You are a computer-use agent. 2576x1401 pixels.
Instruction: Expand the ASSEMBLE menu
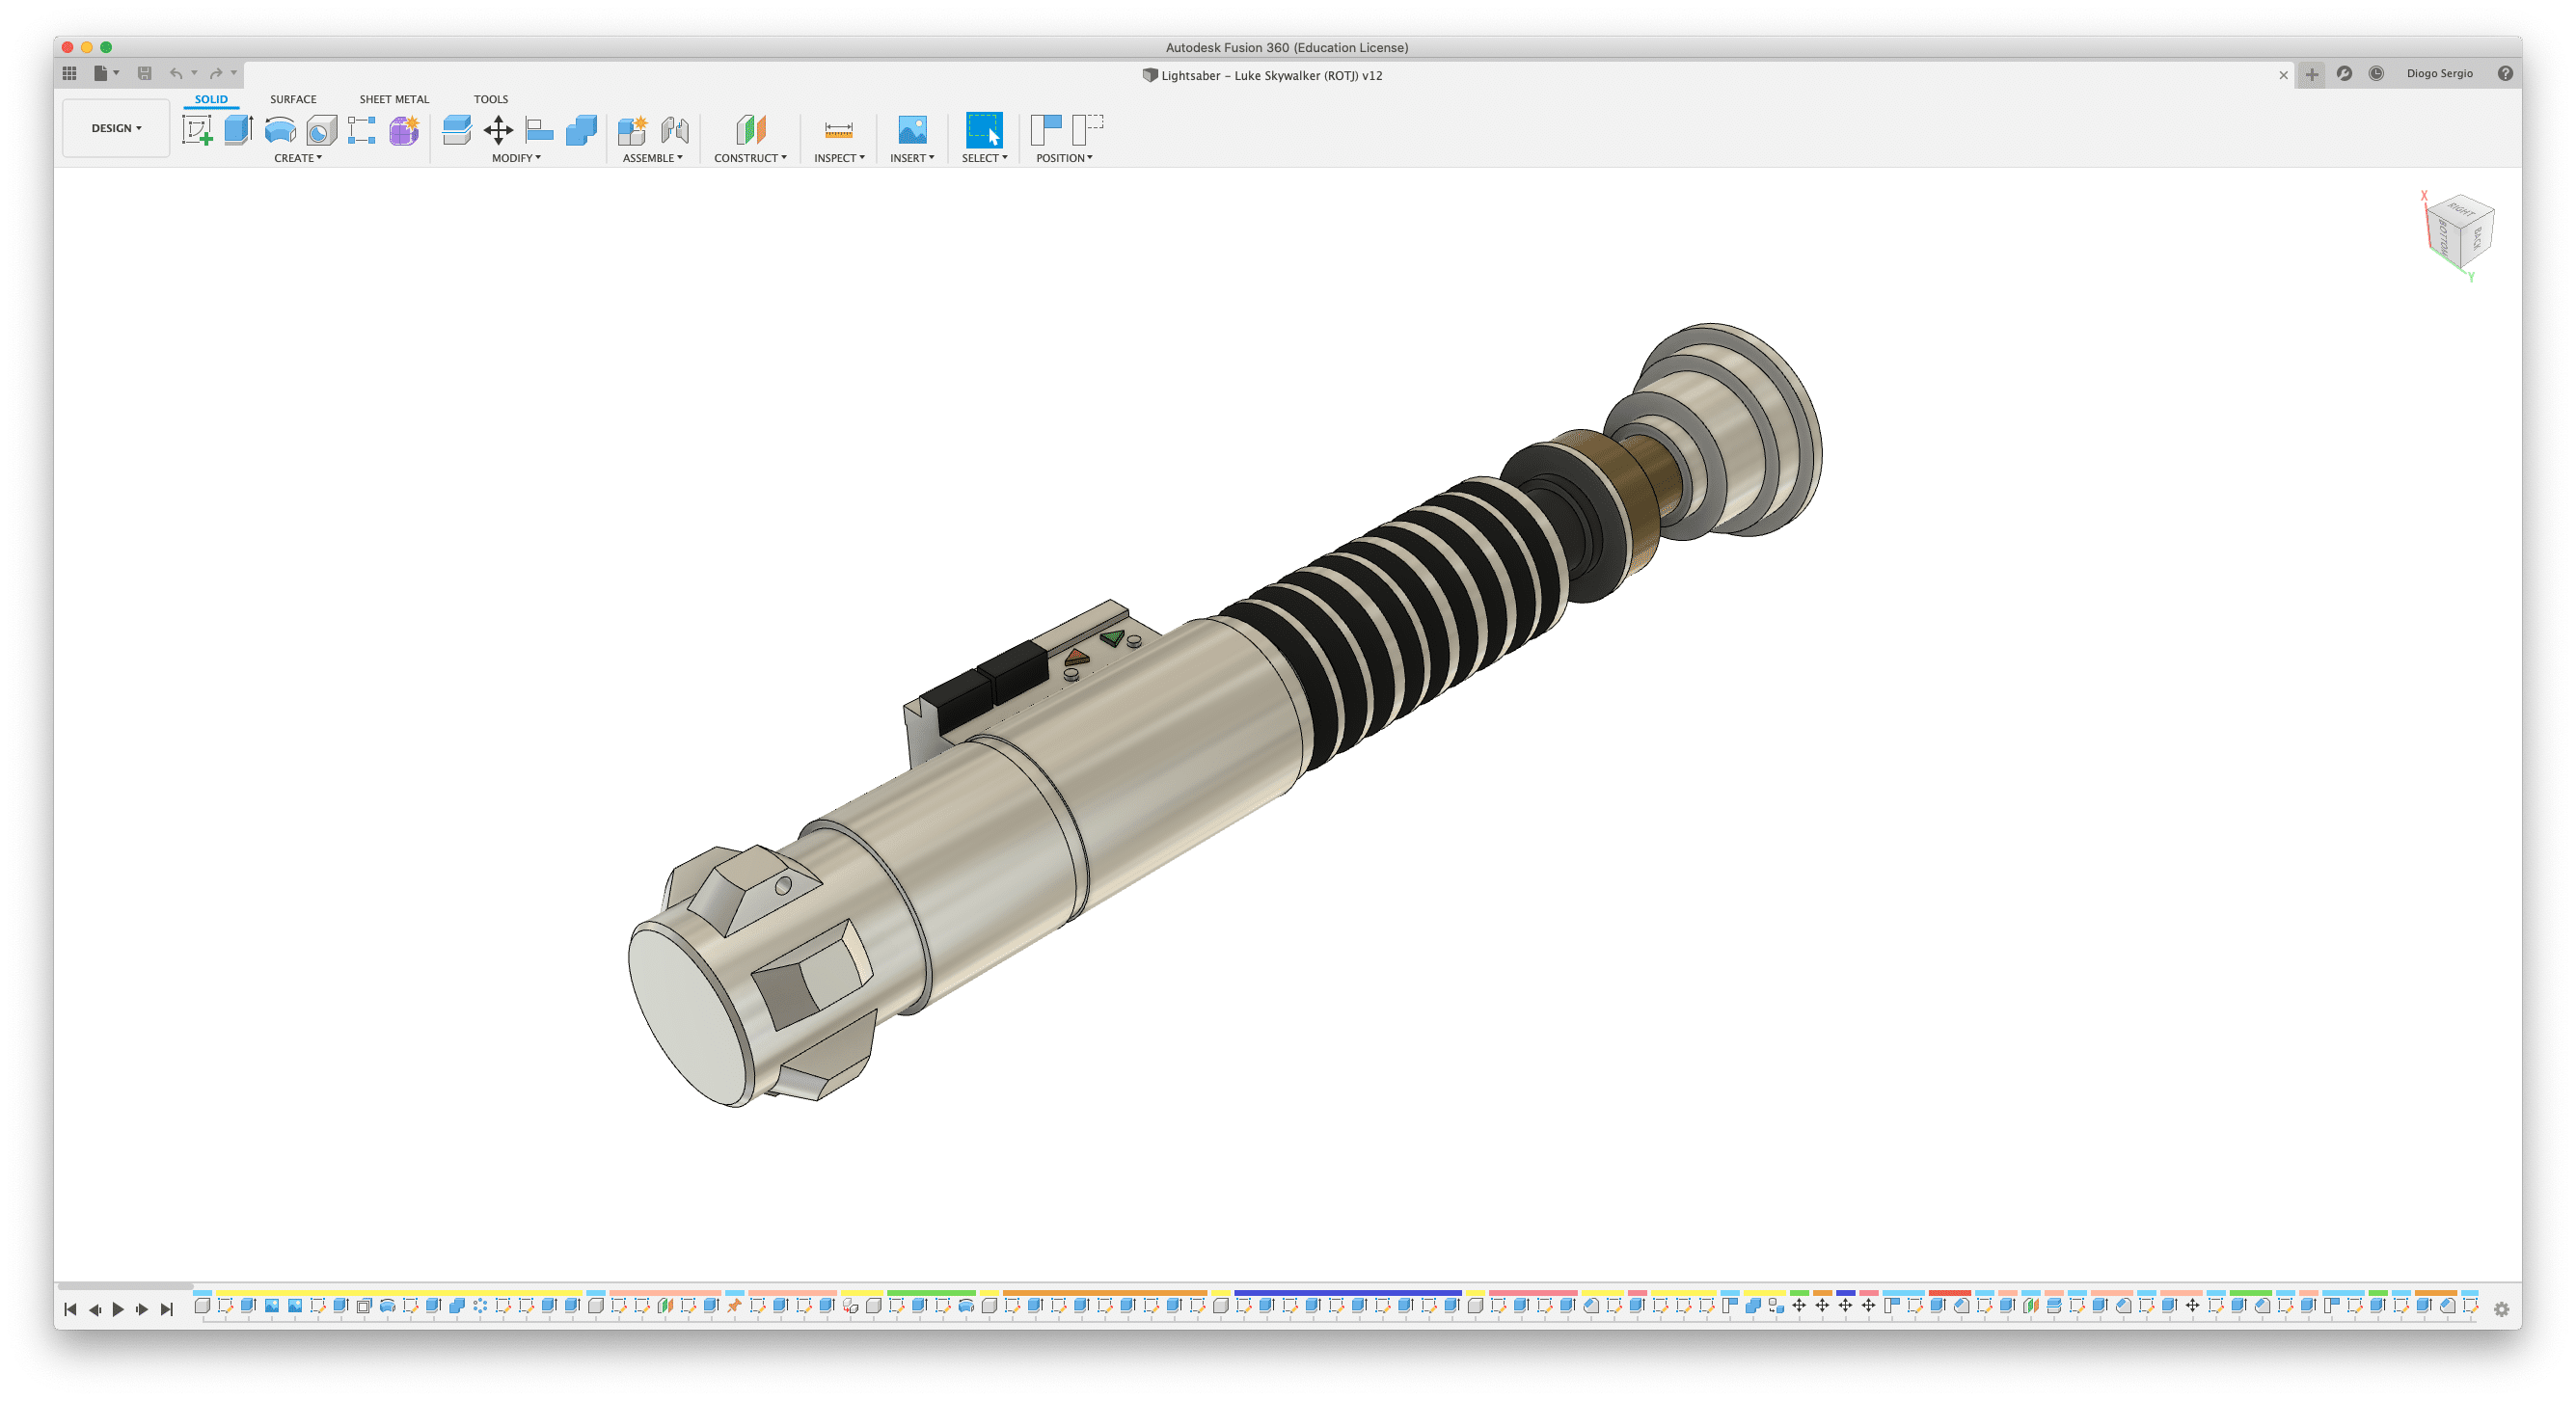pyautogui.click(x=652, y=158)
